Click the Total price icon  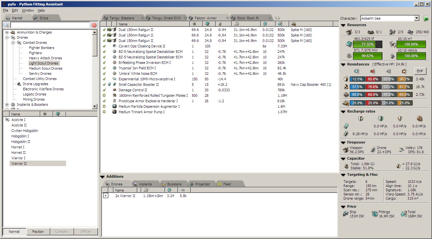tap(404, 214)
